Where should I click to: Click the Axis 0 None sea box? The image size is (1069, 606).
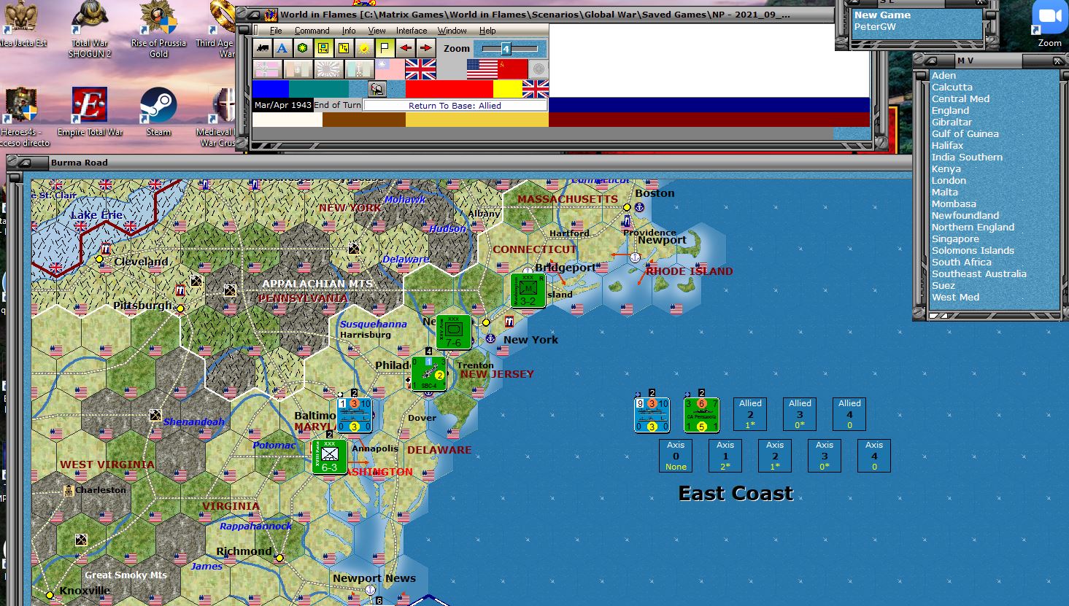click(676, 456)
